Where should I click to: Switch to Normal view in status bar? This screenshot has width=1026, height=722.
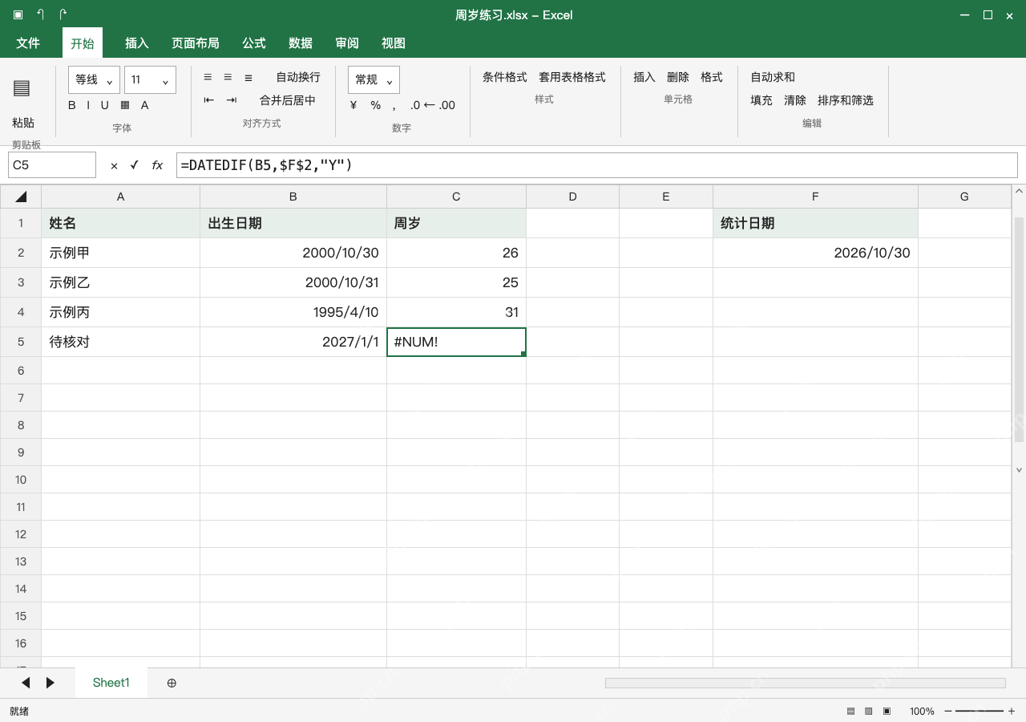[850, 712]
